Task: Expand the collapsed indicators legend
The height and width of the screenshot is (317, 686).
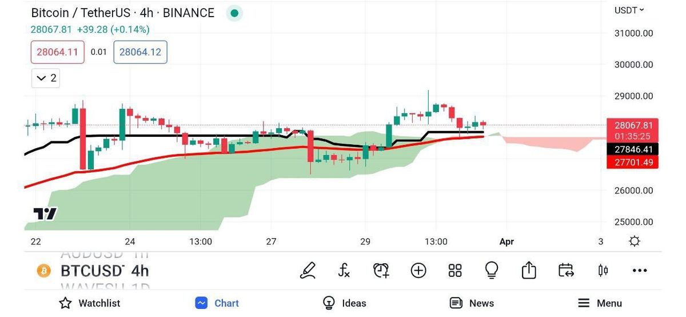Action: [46, 78]
